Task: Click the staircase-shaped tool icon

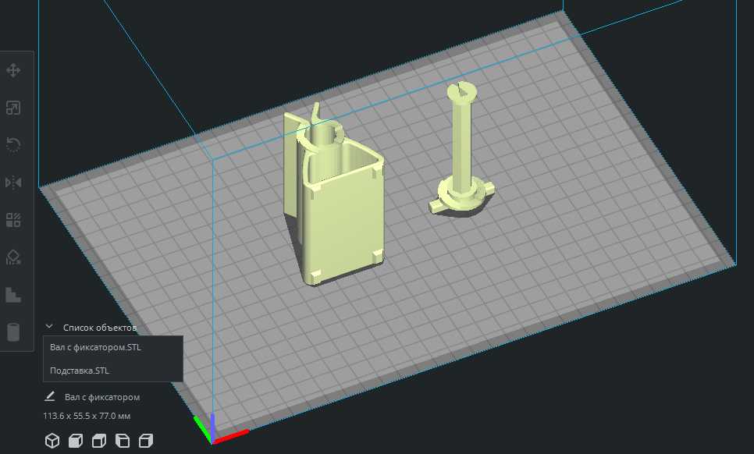Action: click(x=13, y=295)
